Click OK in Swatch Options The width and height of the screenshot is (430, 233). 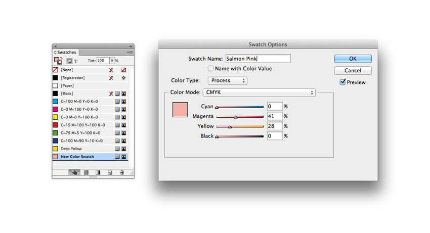[x=353, y=59]
